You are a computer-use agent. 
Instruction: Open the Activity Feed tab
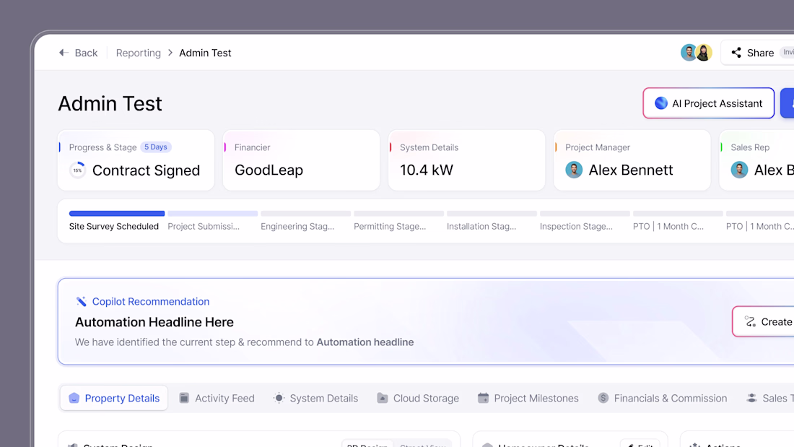217,398
